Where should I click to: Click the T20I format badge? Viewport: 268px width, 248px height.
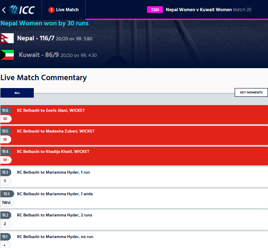click(x=155, y=10)
